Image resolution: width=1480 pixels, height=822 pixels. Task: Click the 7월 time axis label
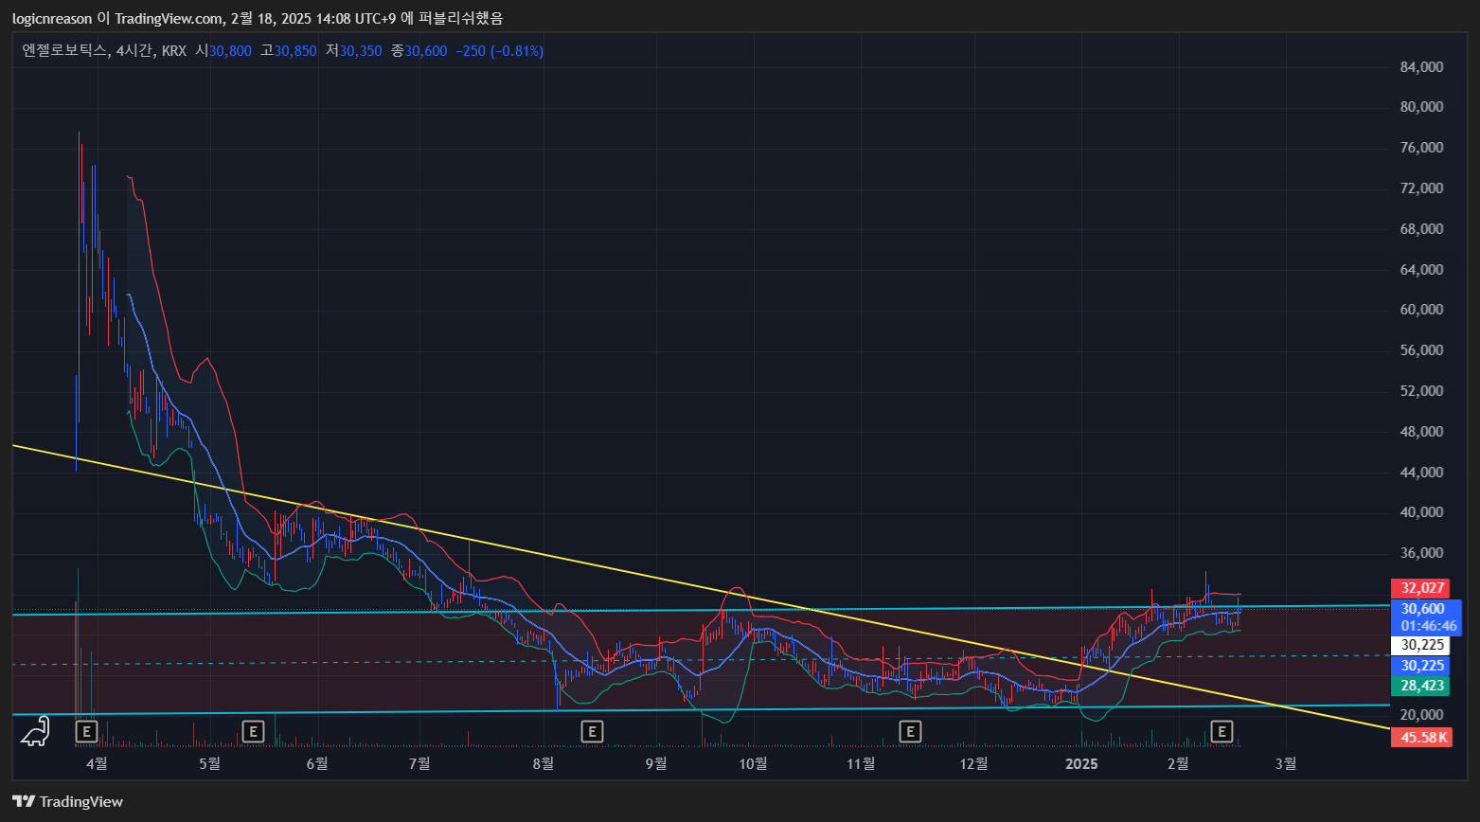point(419,763)
